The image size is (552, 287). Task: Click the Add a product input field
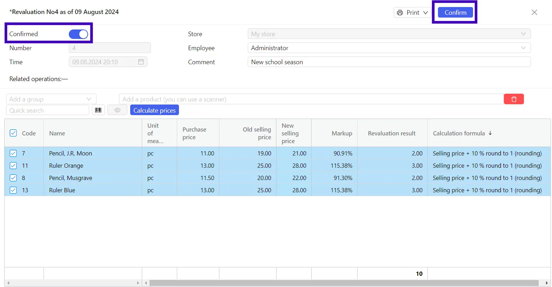pos(311,99)
